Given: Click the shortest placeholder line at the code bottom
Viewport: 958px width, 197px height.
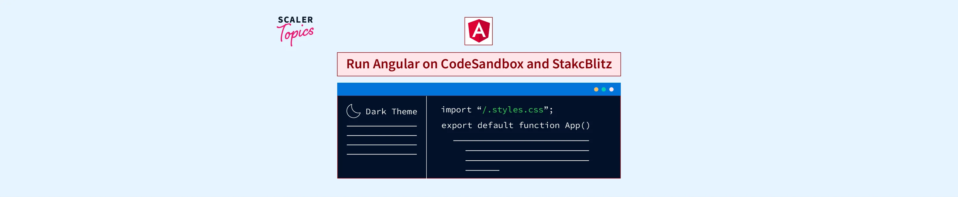Looking at the screenshot, I should (482, 170).
